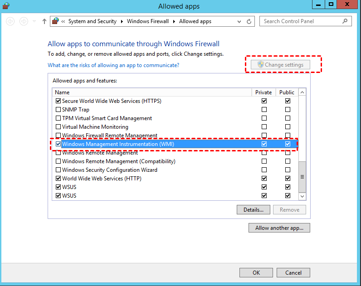
Task: Check Public box for TPM Virtual Smart Card
Action: [288, 118]
